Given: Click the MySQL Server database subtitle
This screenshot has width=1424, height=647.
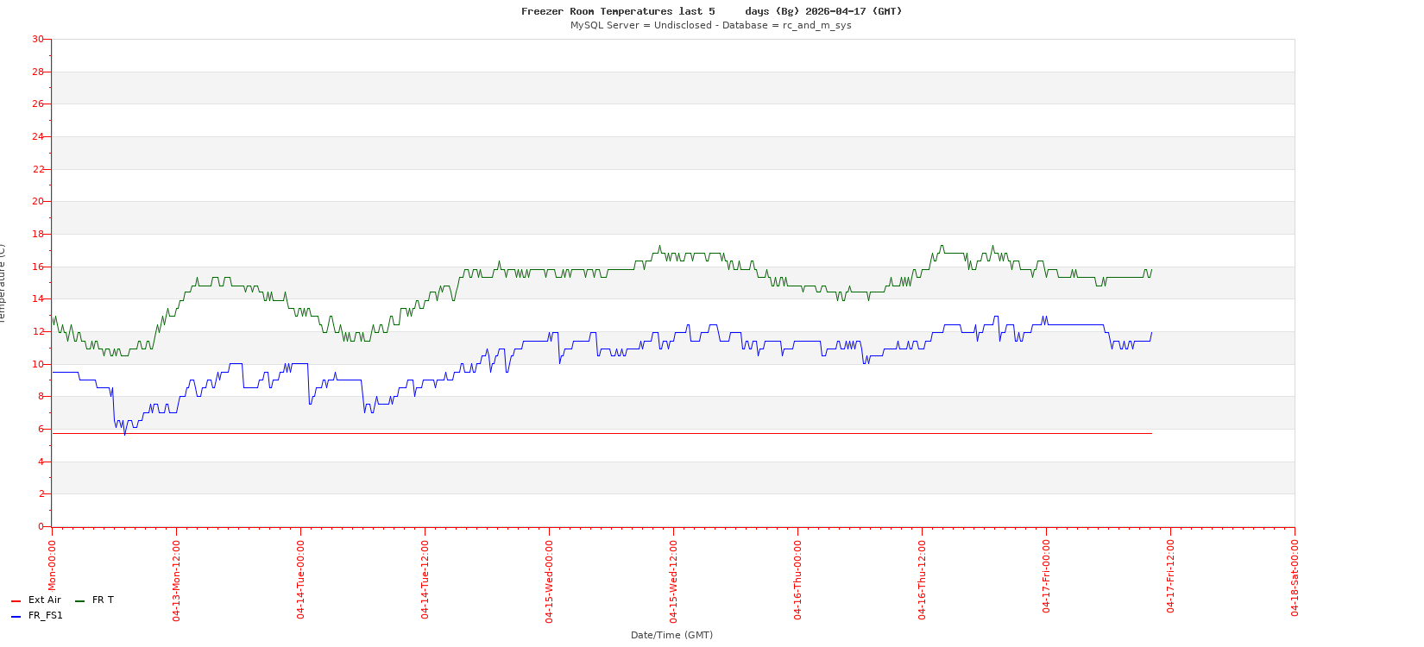Looking at the screenshot, I should (x=710, y=25).
